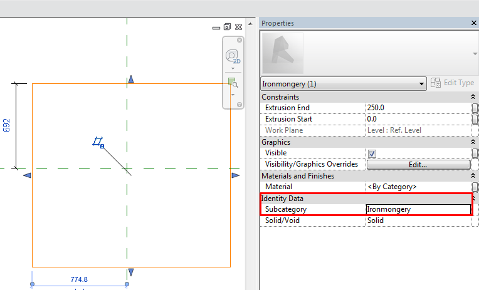Edit the Extrusion End value 250.0
The width and height of the screenshot is (479, 290).
(418, 108)
